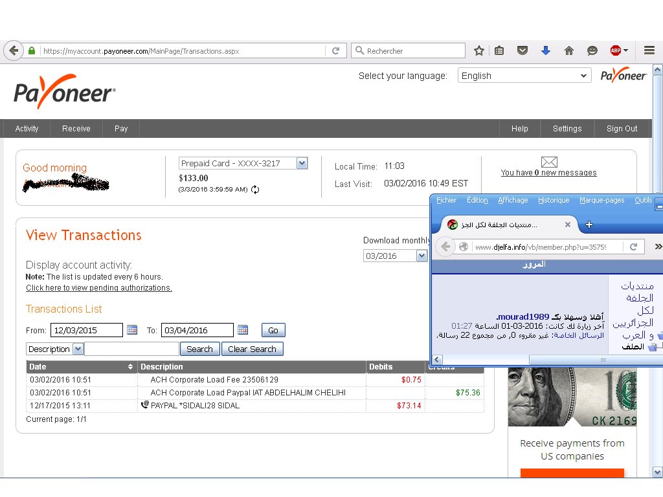Click the mourad1989 username link
Image resolution: width=663 pixels, height=497 pixels.
click(x=523, y=316)
